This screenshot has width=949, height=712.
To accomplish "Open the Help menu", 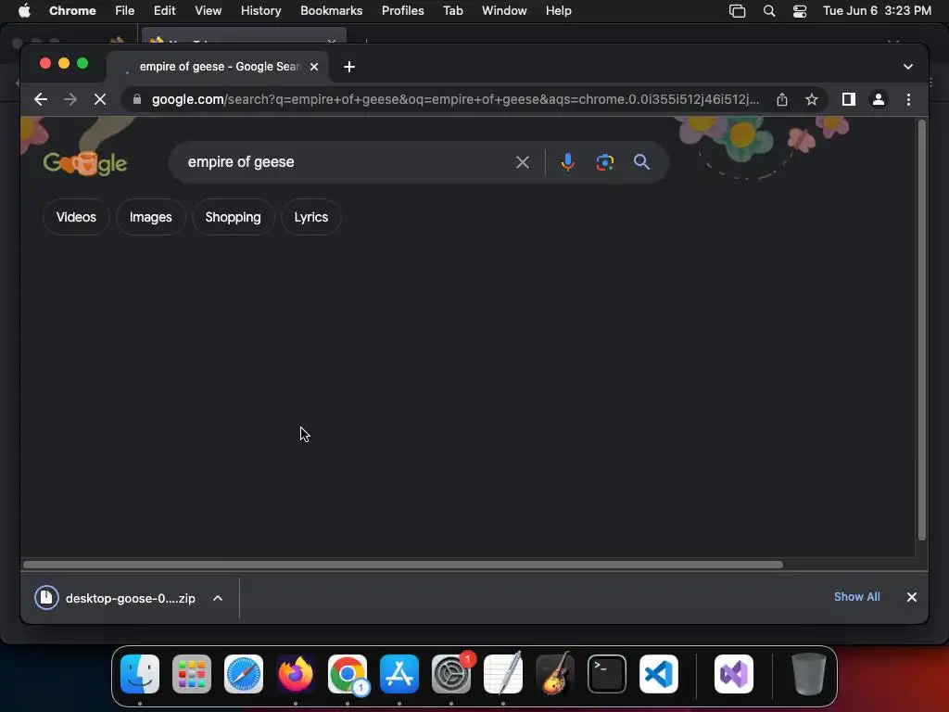I will click(558, 11).
